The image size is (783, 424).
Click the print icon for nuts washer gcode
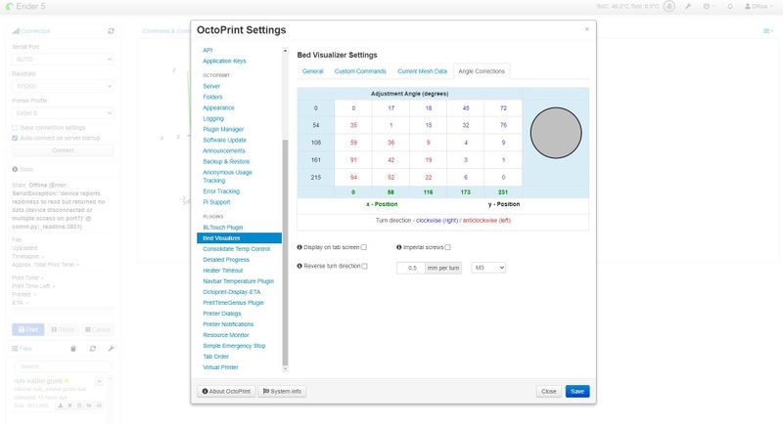point(99,405)
